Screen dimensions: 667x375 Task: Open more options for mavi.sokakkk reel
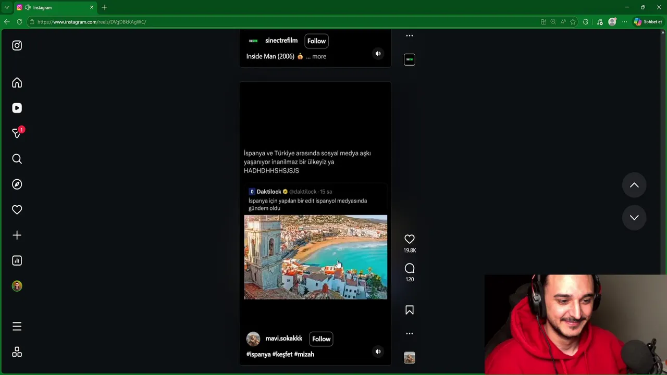[410, 333]
